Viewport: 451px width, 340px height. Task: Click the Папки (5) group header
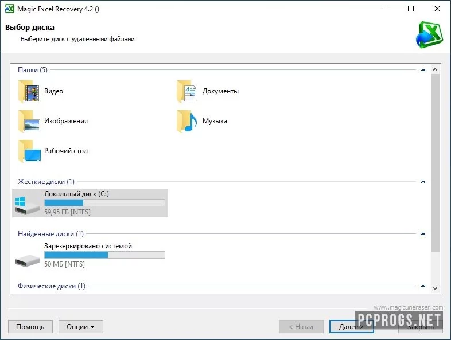(x=33, y=70)
